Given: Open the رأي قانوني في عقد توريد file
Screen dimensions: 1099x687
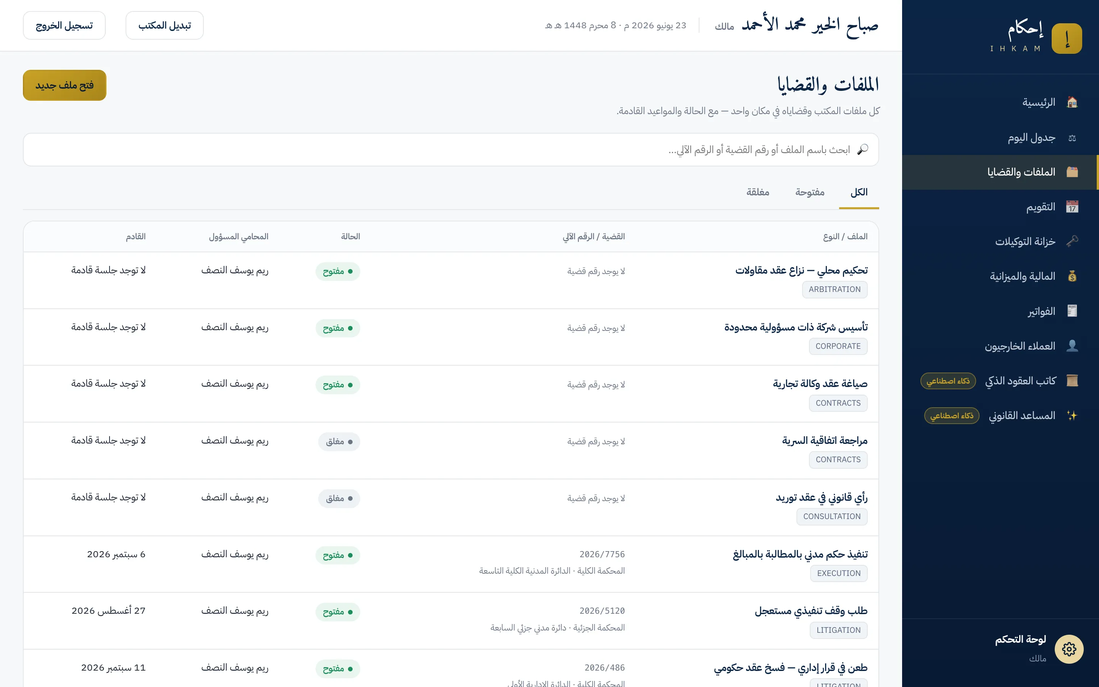Looking at the screenshot, I should (x=822, y=498).
